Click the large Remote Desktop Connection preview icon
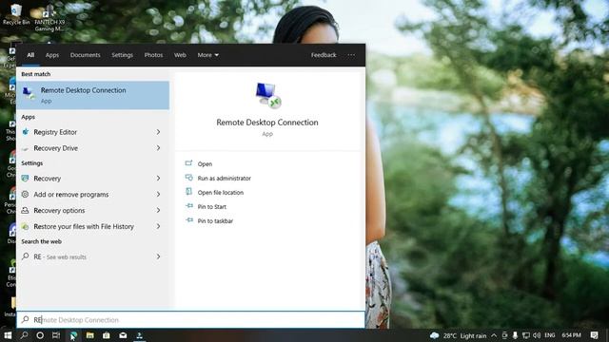 pos(268,95)
